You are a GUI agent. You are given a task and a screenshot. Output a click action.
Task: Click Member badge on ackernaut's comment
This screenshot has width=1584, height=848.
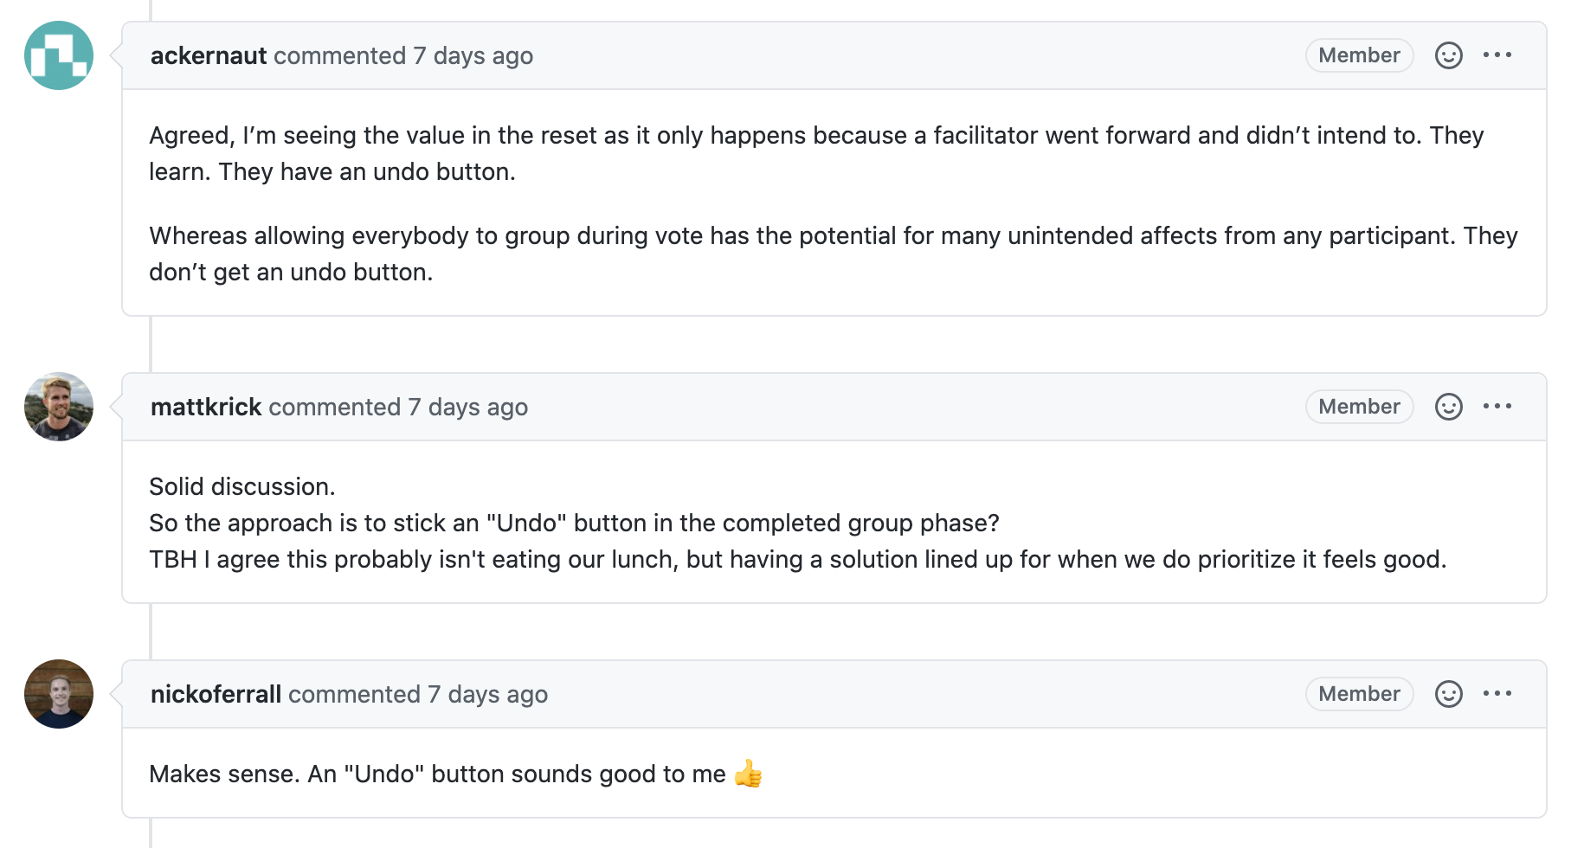[x=1359, y=55]
